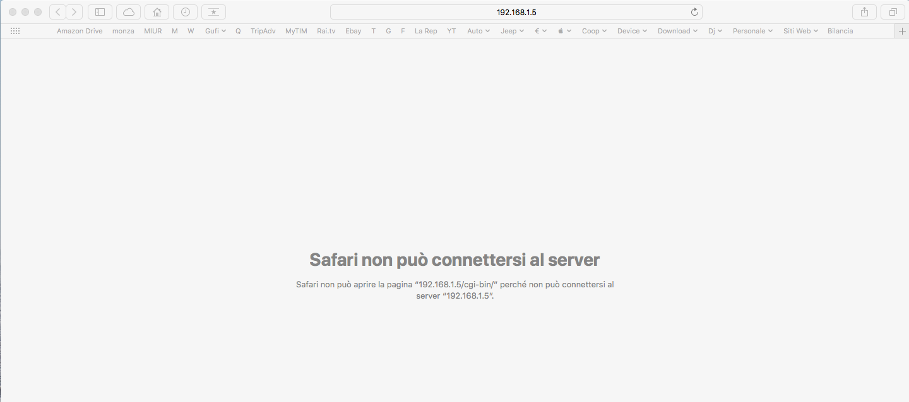Click the forward navigation arrow
The width and height of the screenshot is (909, 402).
tap(74, 12)
